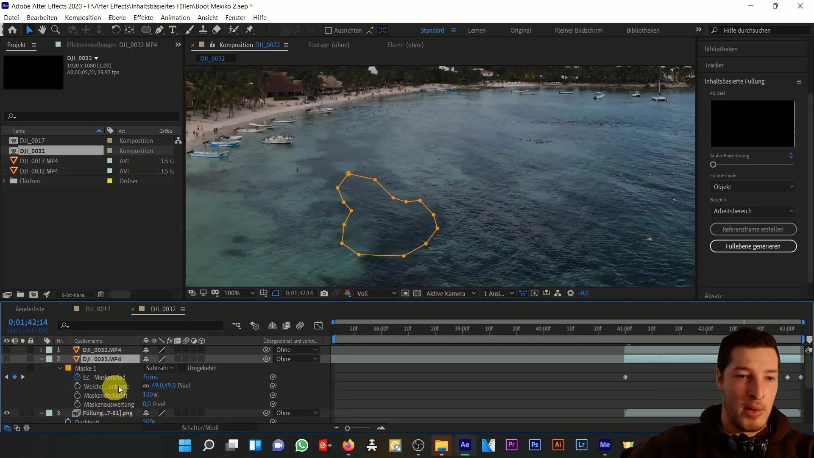The height and width of the screenshot is (458, 814).
Task: Open Aktive Kamera view dropdown
Action: [x=451, y=293]
